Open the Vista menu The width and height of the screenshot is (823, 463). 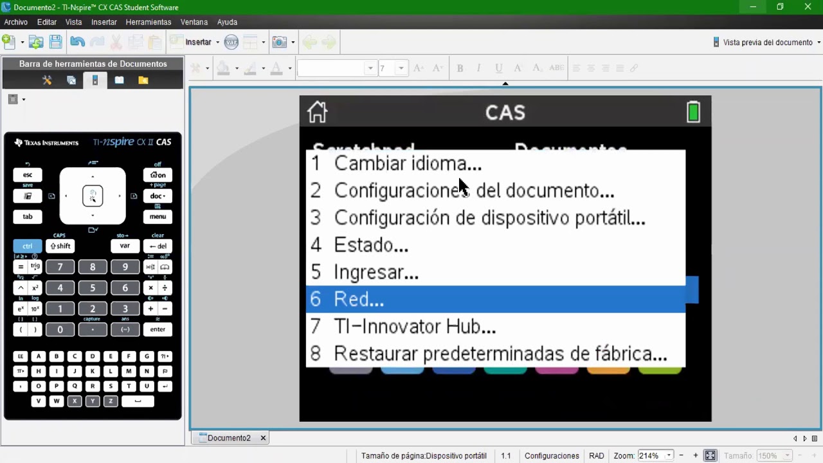(x=74, y=22)
